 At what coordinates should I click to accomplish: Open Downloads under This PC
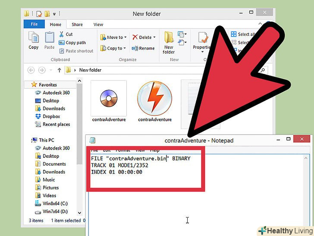(50, 172)
